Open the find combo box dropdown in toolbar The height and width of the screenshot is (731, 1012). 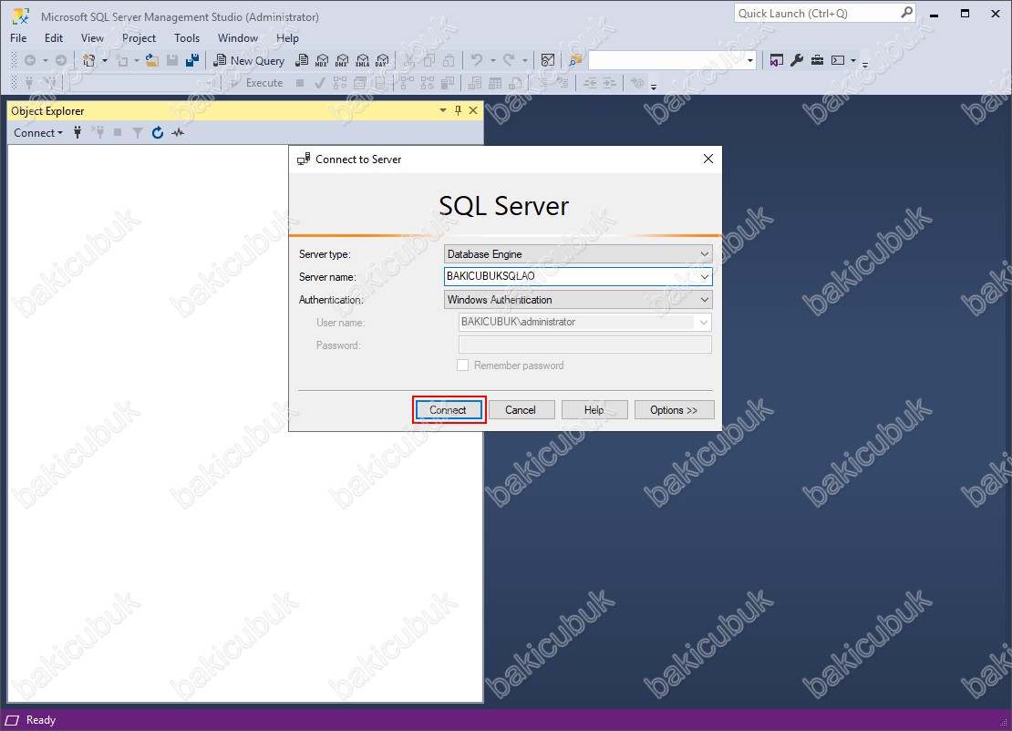click(750, 61)
